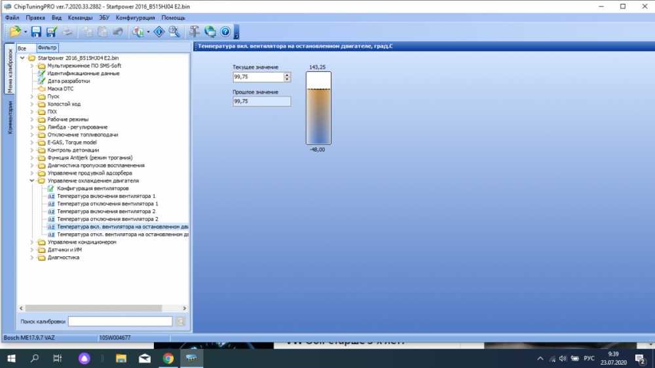Click the tree horizontal scrollbar right arrow
Viewport: 655px width, 368px height.
184,309
